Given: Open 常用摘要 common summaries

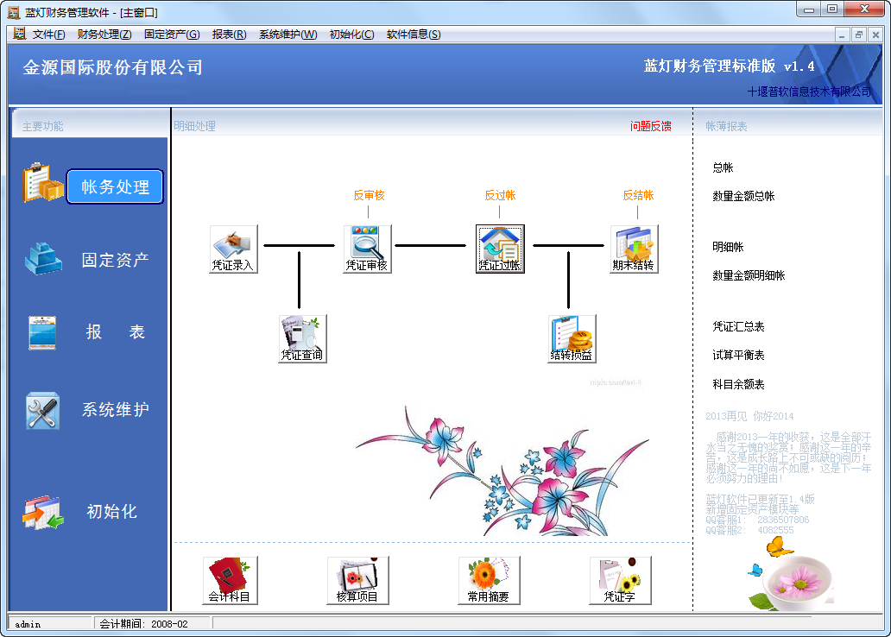Looking at the screenshot, I should pos(489,577).
